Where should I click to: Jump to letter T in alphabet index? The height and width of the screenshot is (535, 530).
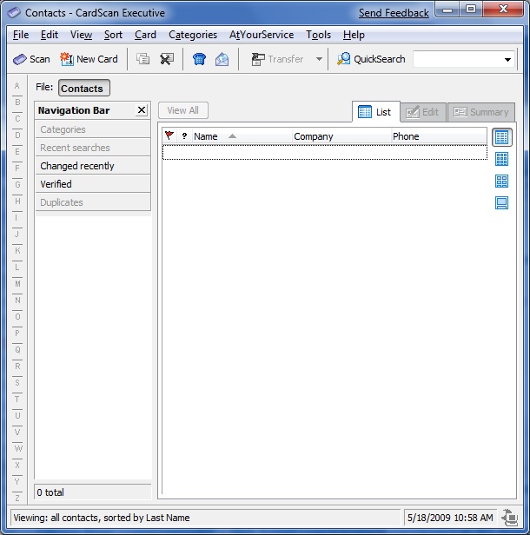[x=17, y=399]
